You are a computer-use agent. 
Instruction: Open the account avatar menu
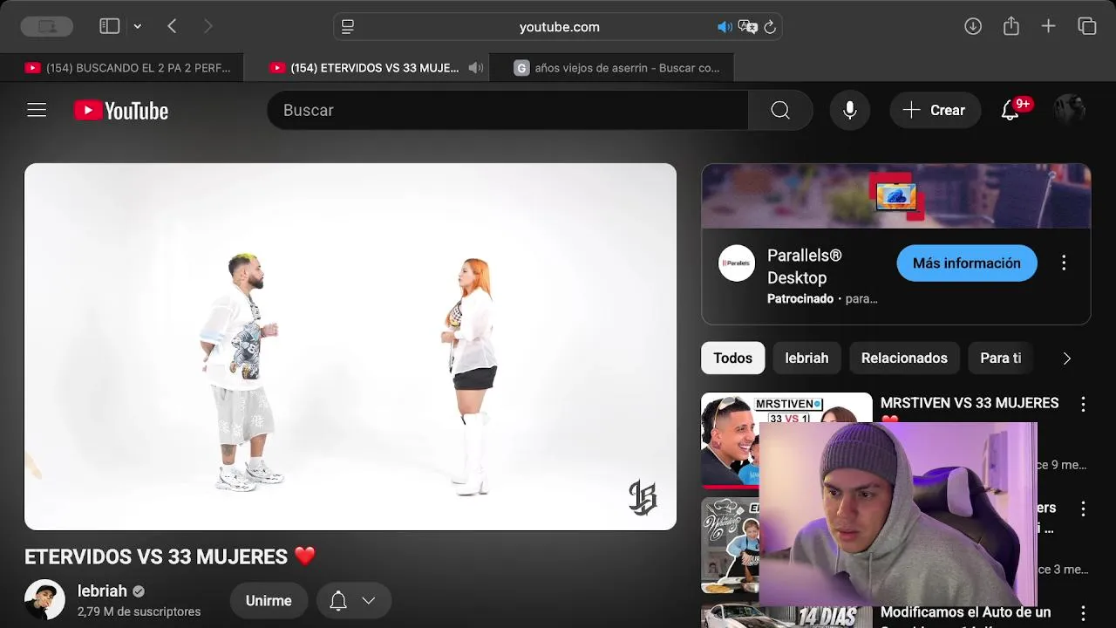click(x=1070, y=110)
